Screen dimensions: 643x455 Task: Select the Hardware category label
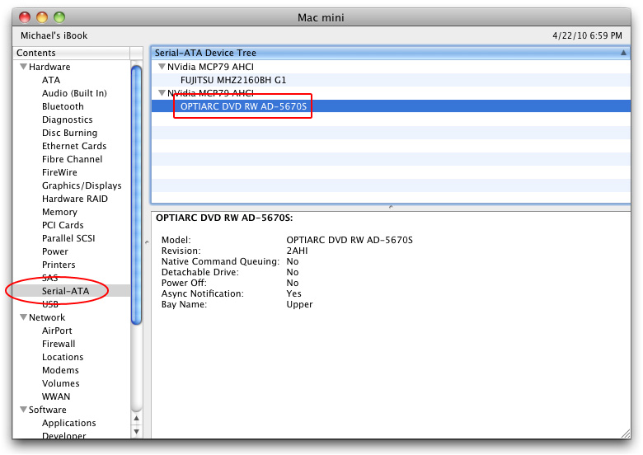click(49, 67)
